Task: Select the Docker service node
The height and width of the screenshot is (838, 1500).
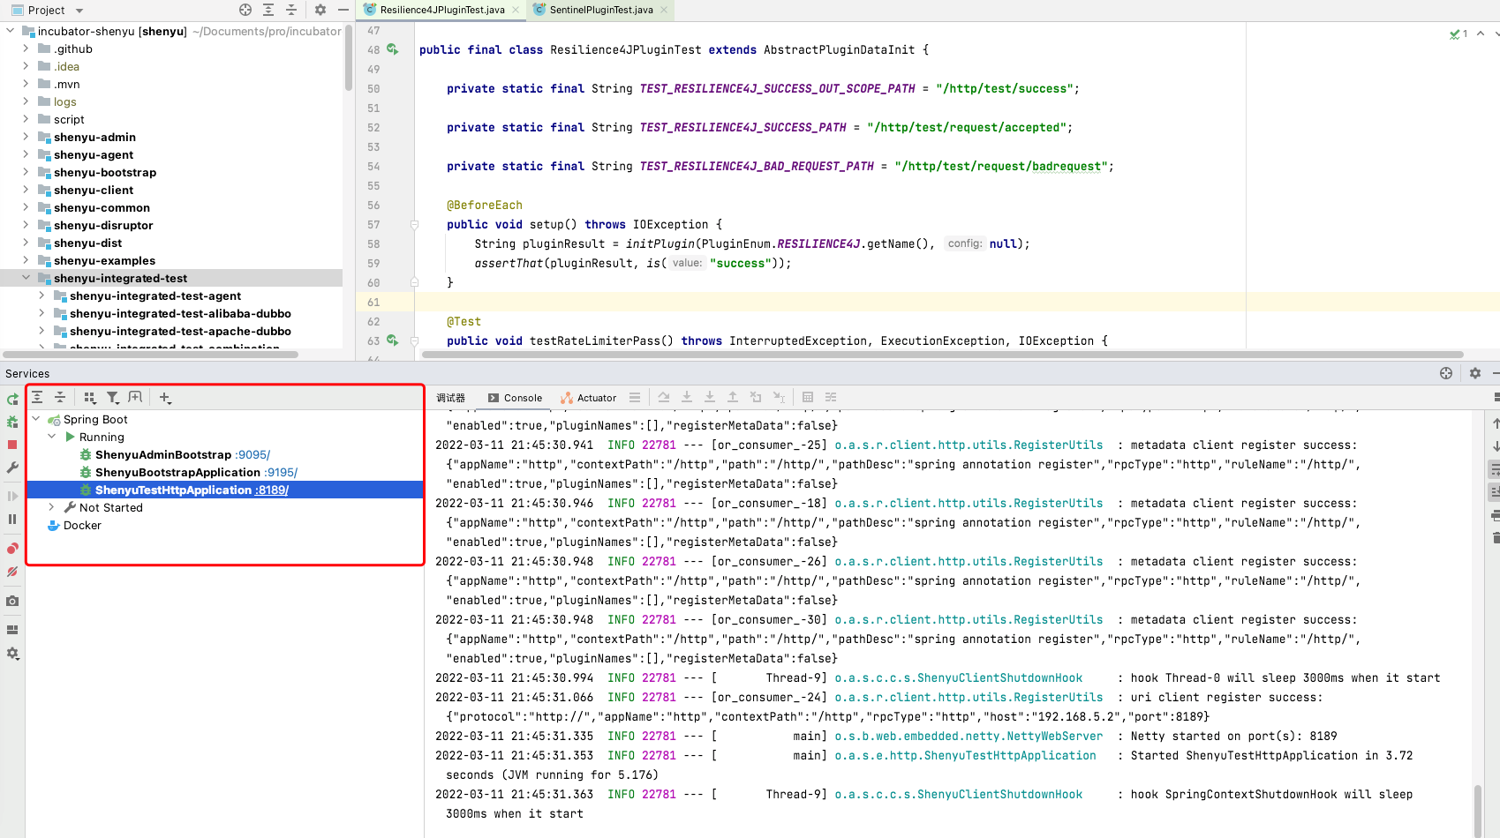Action: coord(82,525)
